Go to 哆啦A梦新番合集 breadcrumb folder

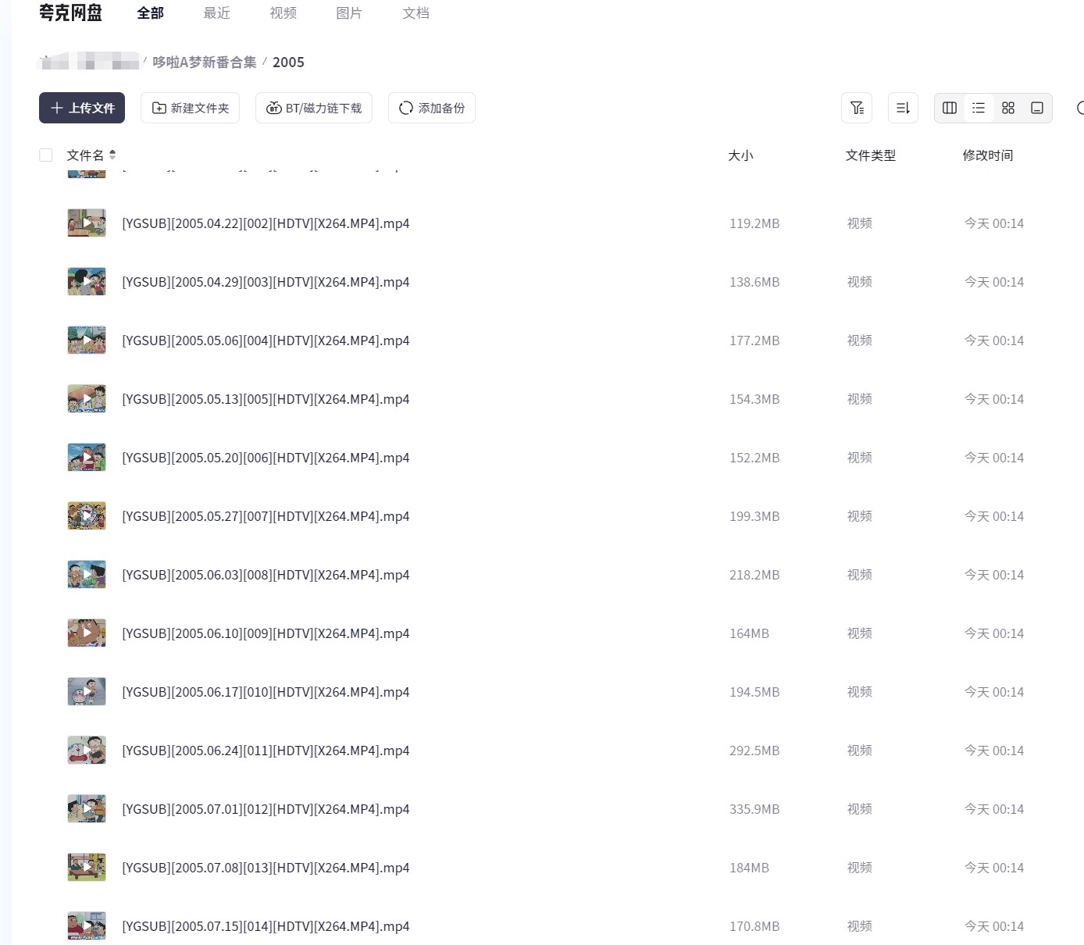[x=205, y=62]
